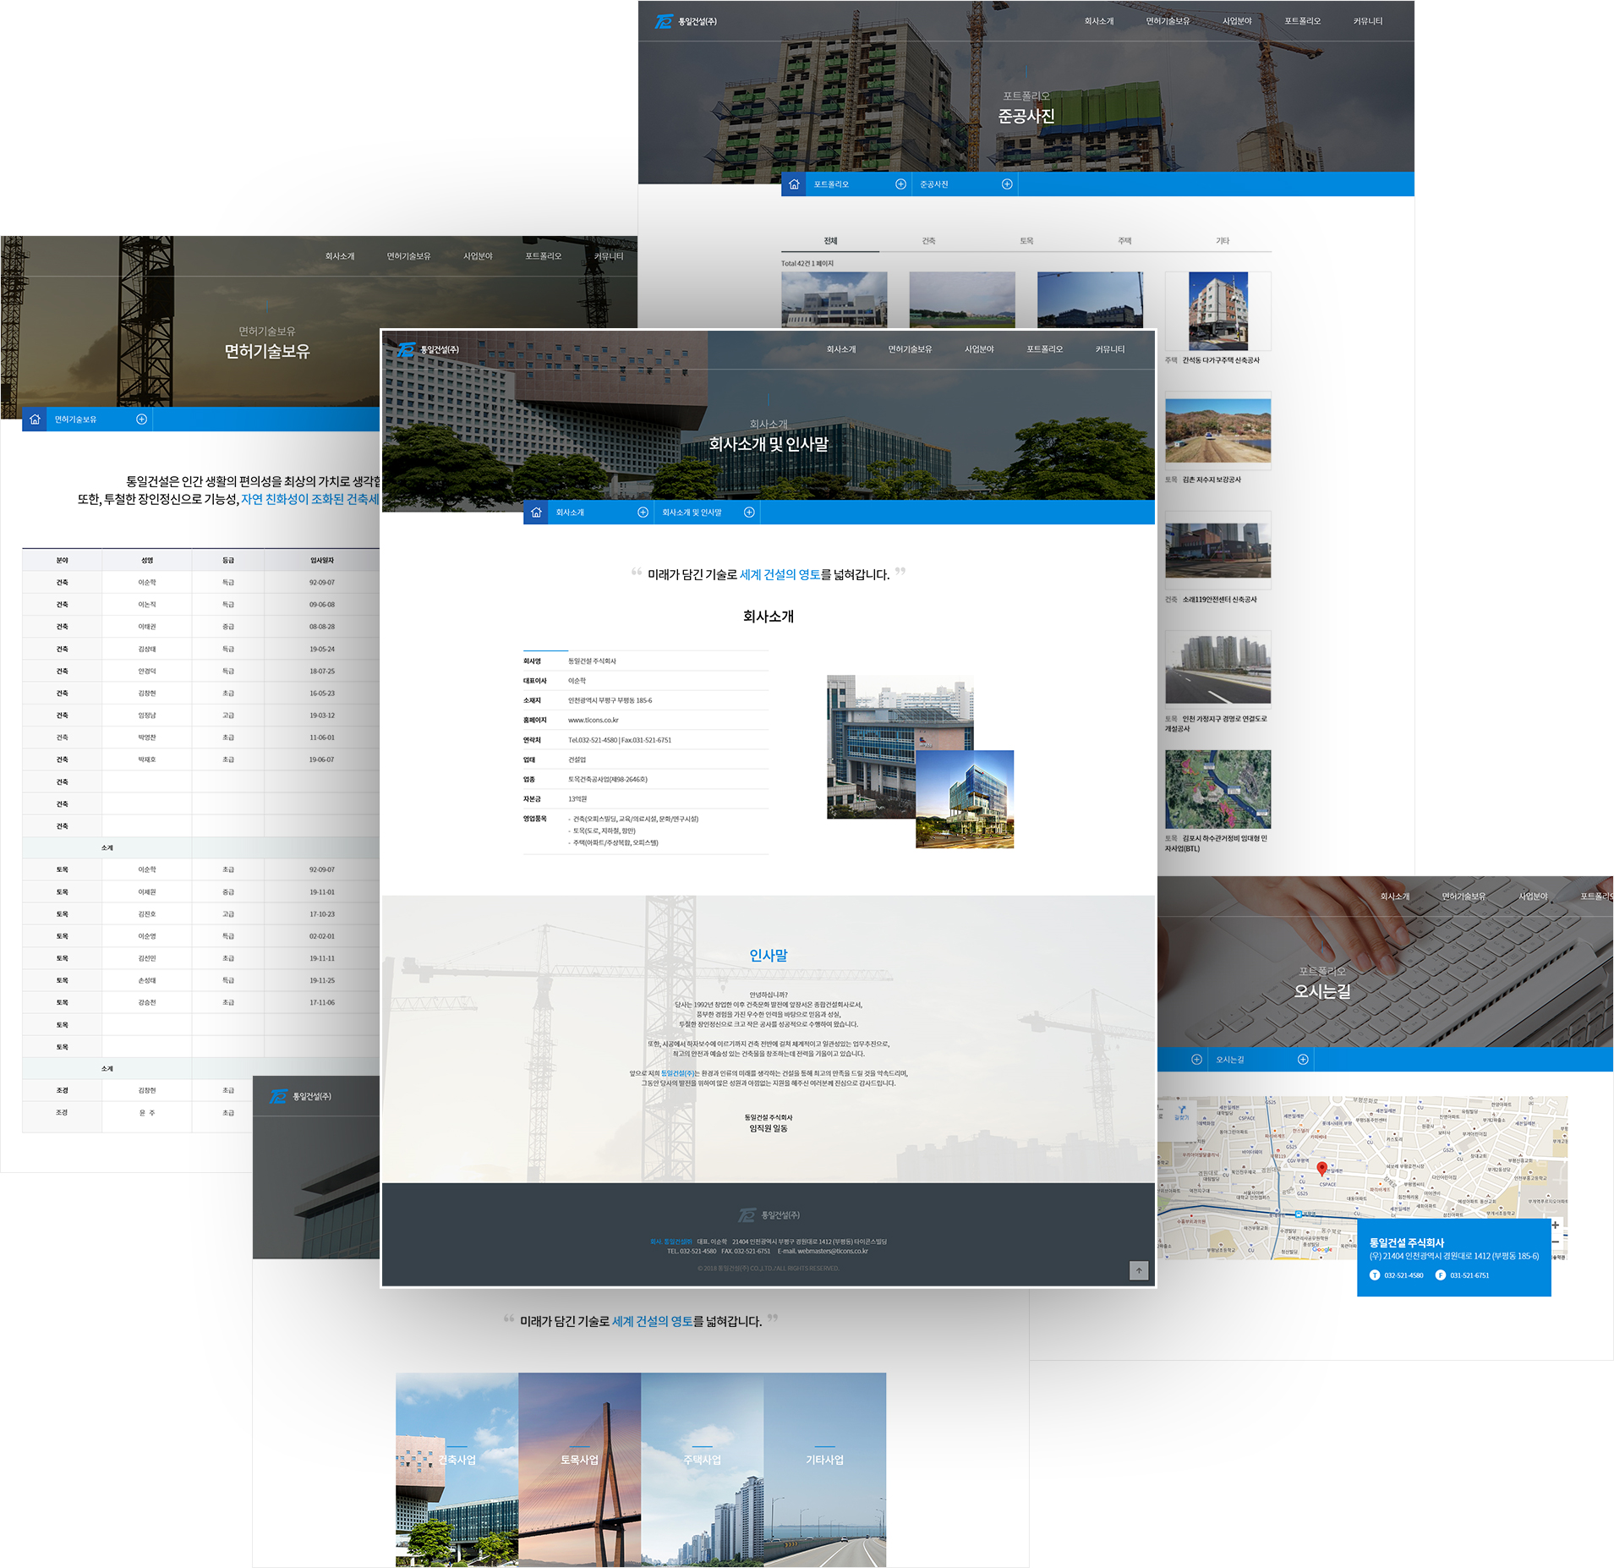Expand the 회사소개 breadcrumb dropdown on the intro page
The width and height of the screenshot is (1614, 1568).
tap(643, 513)
